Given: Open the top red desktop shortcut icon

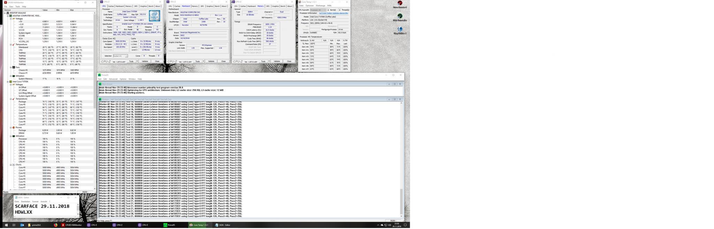Looking at the screenshot, I should pyautogui.click(x=400, y=4).
